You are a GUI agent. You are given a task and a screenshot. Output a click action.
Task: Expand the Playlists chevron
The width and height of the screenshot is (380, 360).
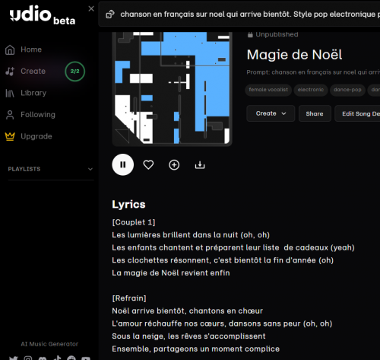pos(90,169)
